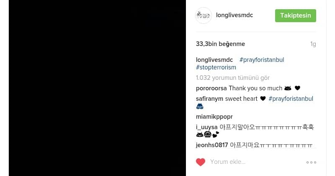Click the Yorum ekle comment field
This screenshot has height=176, width=335.
255,162
